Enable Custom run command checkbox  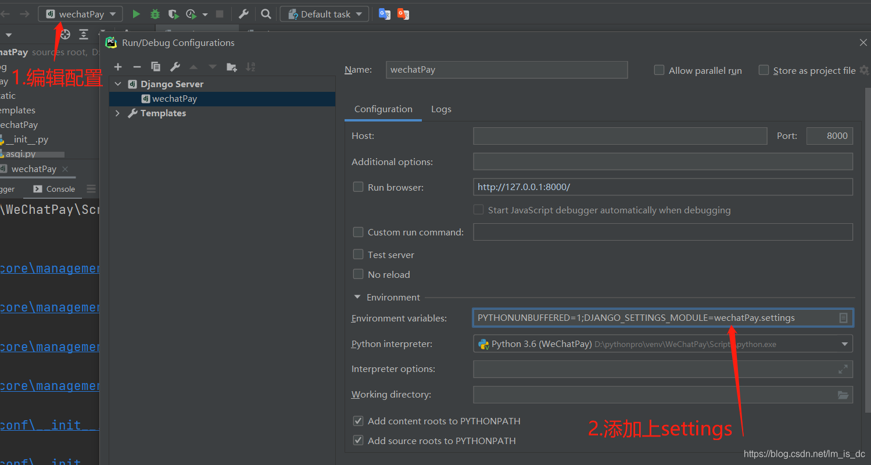(x=358, y=232)
